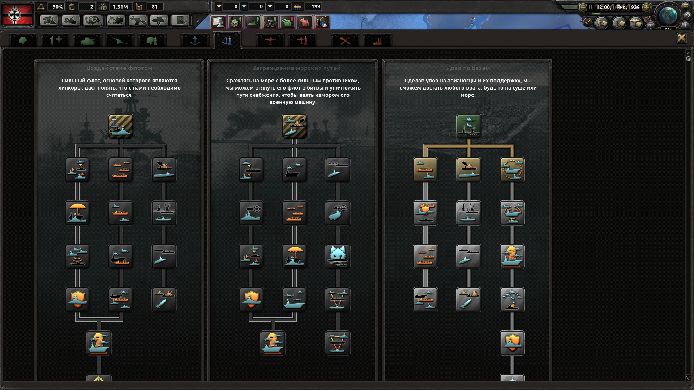Select the Заграждение морских путей root doctrine
694x390 pixels.
[x=295, y=126]
